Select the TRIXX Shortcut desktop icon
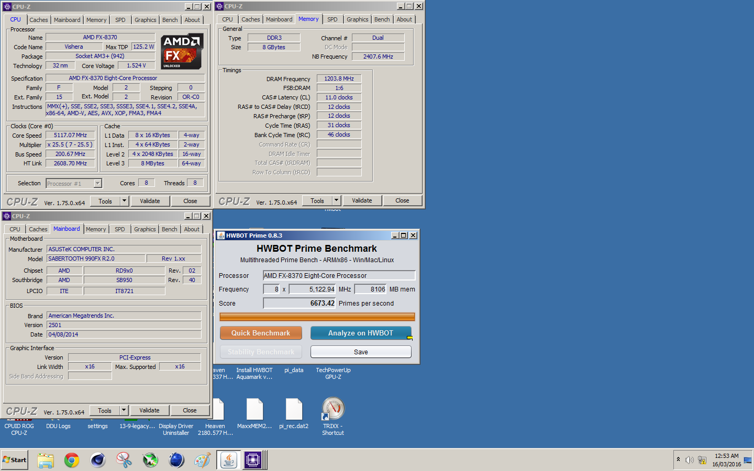The width and height of the screenshot is (754, 471). tap(333, 417)
